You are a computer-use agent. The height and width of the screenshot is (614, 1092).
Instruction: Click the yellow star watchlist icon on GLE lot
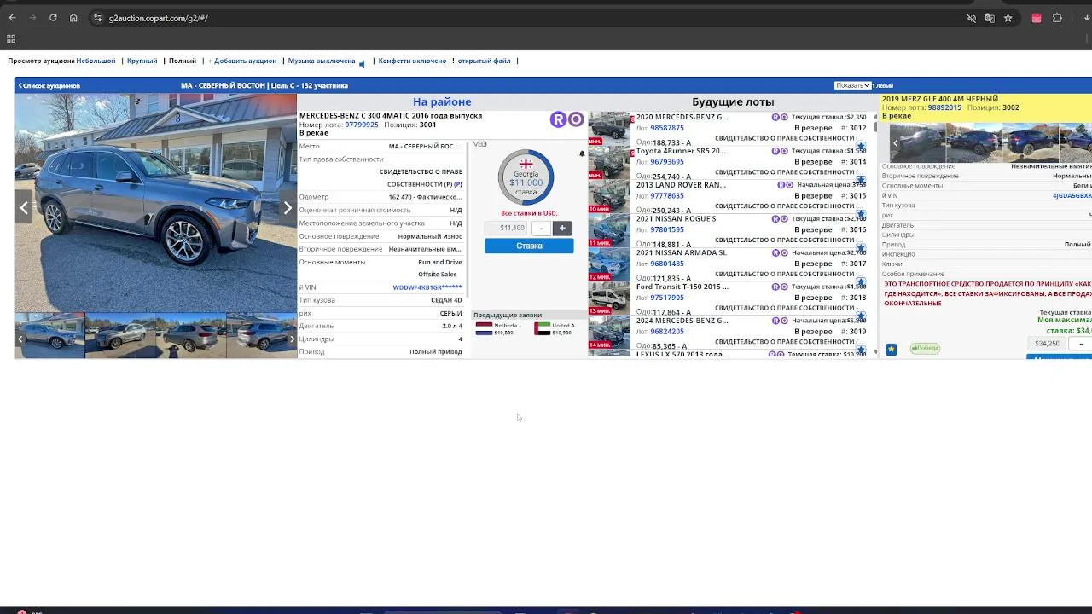(891, 349)
